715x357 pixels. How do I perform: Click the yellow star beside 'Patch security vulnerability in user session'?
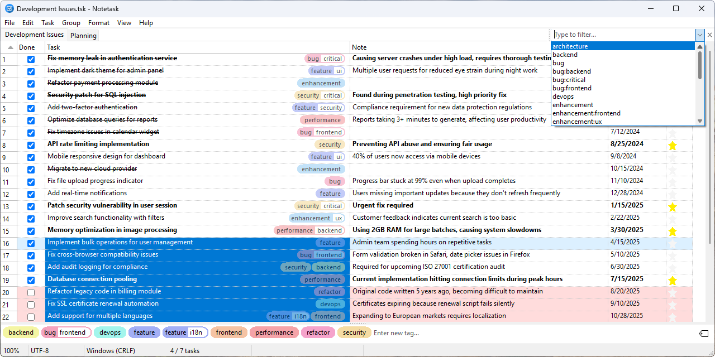pyautogui.click(x=672, y=206)
